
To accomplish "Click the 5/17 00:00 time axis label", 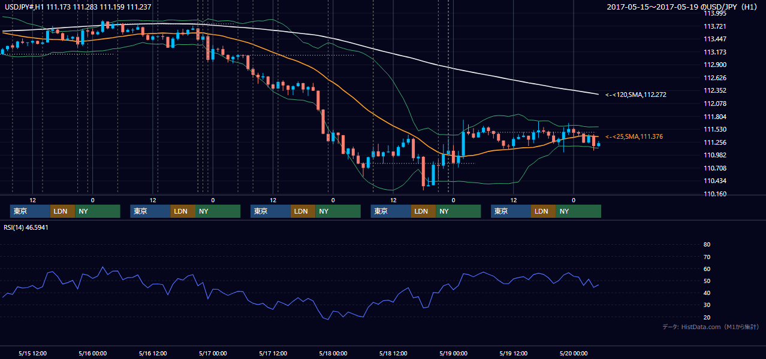I will (x=212, y=353).
